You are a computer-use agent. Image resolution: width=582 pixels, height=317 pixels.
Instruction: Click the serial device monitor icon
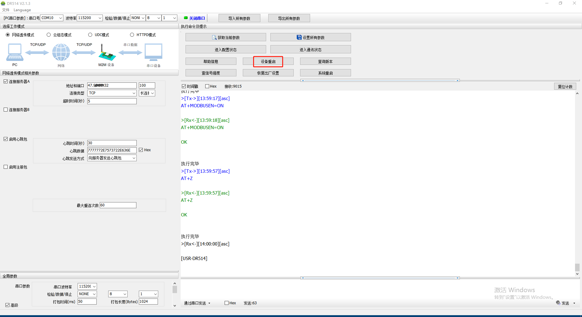(153, 52)
